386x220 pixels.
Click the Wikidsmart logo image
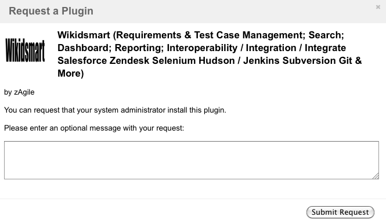tap(25, 50)
